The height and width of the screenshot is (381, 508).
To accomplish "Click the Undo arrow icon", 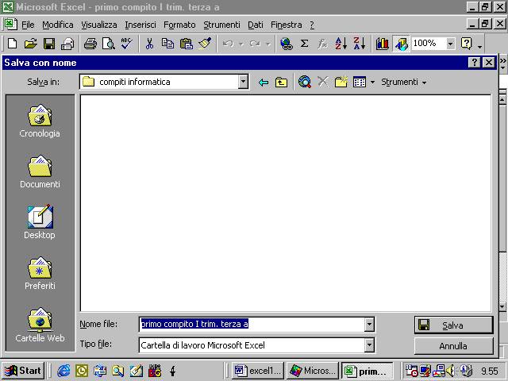I will [228, 44].
